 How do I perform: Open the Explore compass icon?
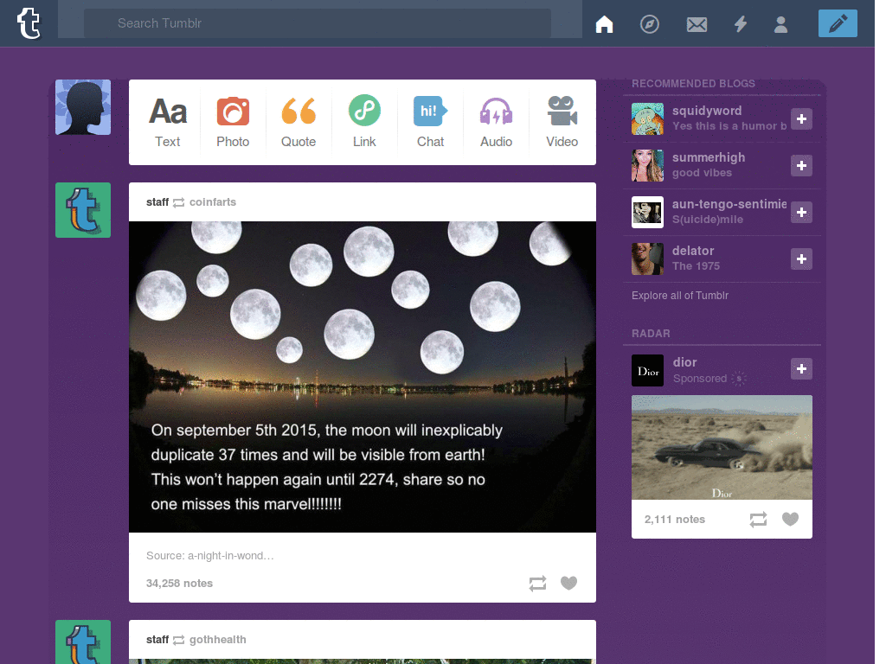pyautogui.click(x=649, y=23)
